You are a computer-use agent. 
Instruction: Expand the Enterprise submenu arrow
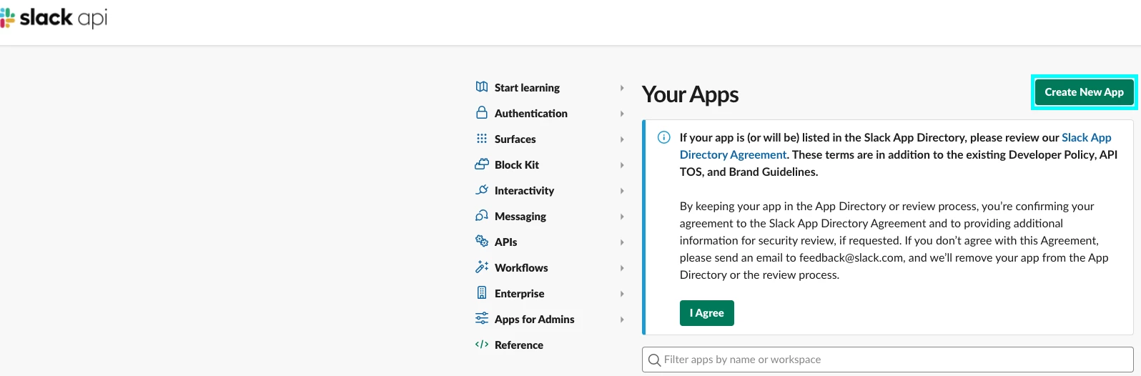click(x=622, y=294)
